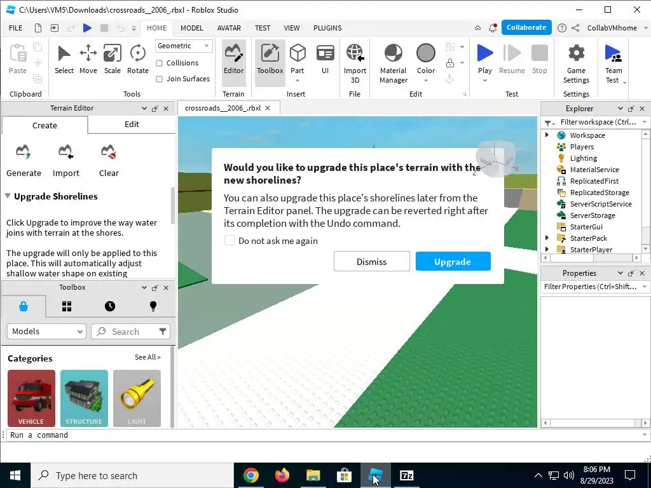Open the UI insert button
651x488 pixels.
click(325, 59)
